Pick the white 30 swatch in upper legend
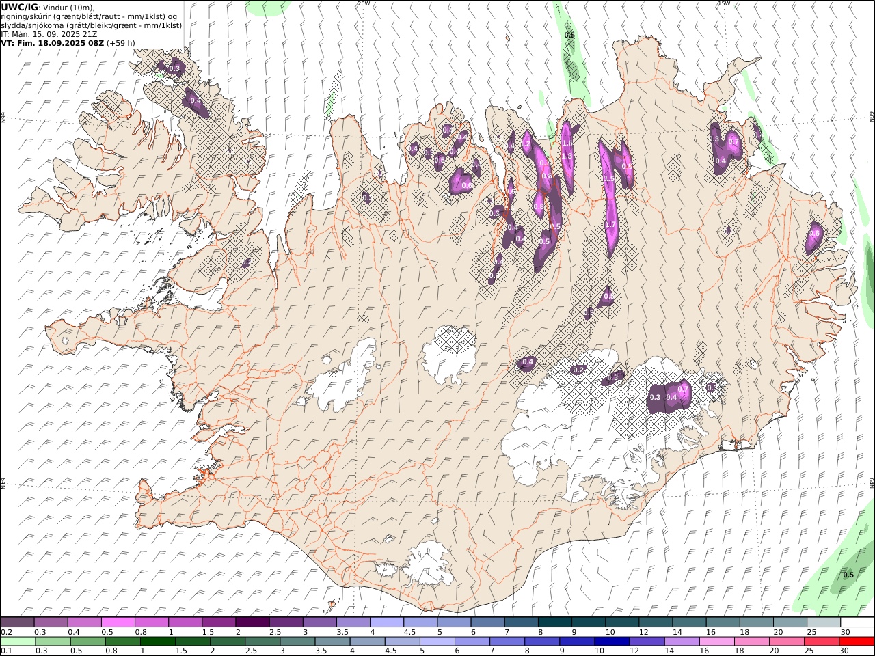This screenshot has width=875, height=656. tap(857, 622)
